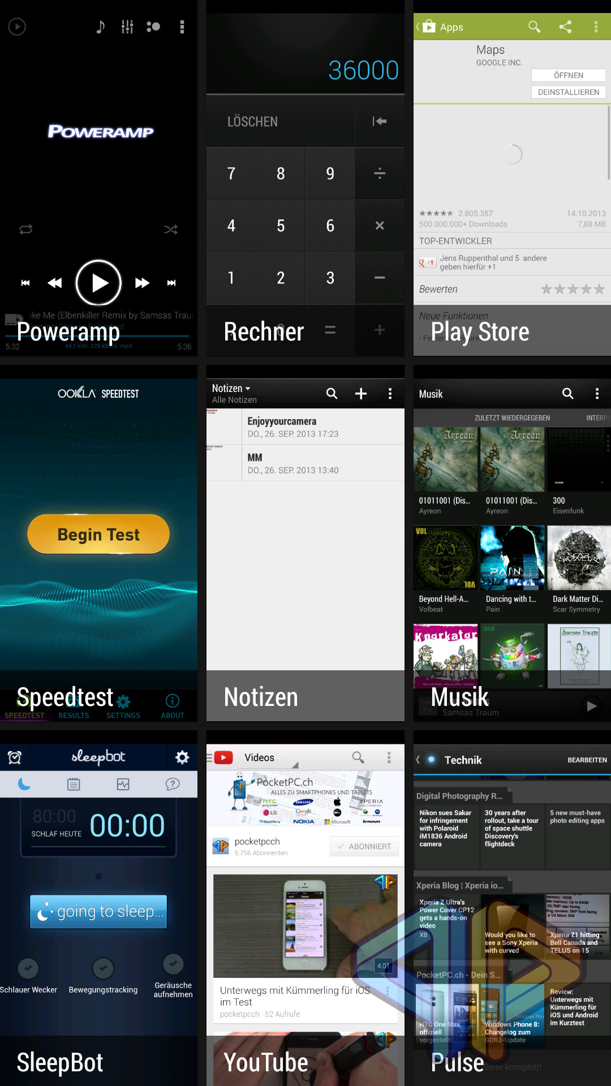Open the Enjoyyourcamera note
The width and height of the screenshot is (611, 1086).
point(305,427)
